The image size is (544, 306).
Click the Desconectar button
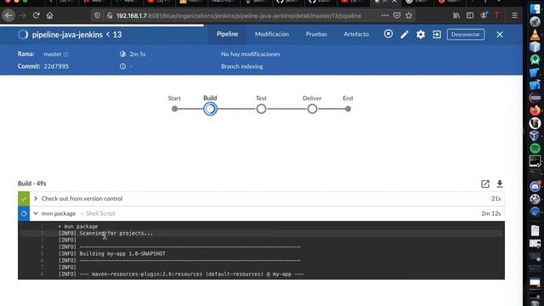coord(466,34)
